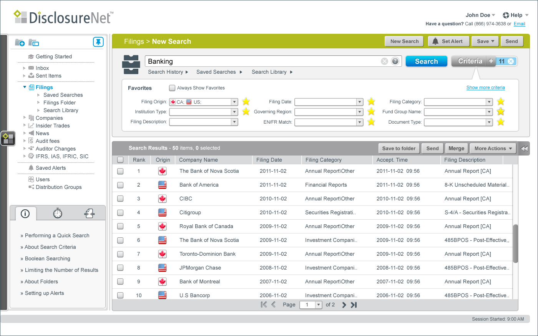Image resolution: width=538 pixels, height=336 pixels.
Task: Open the Governing Region dropdown
Action: 360,112
